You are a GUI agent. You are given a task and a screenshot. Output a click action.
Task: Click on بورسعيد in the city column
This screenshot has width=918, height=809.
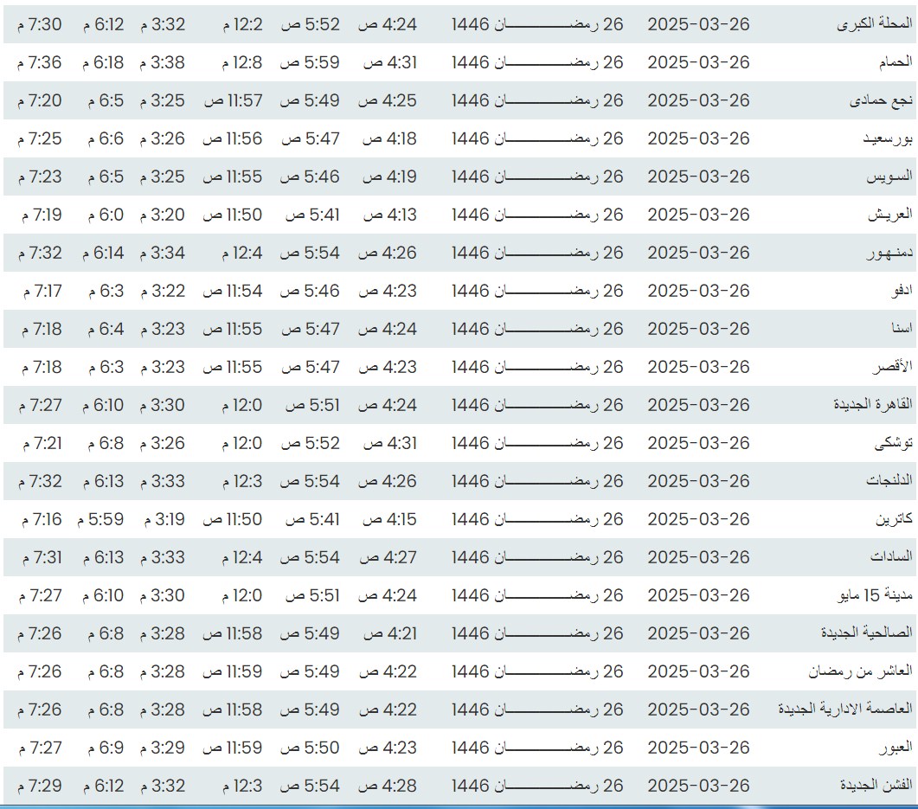(x=887, y=139)
